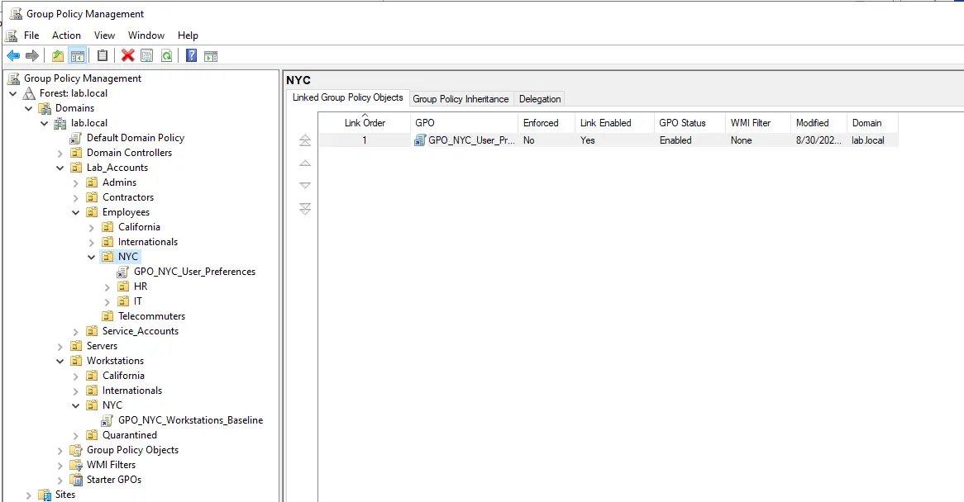This screenshot has height=502, width=964.
Task: Click the Properties toolbar icon
Action: [x=147, y=56]
